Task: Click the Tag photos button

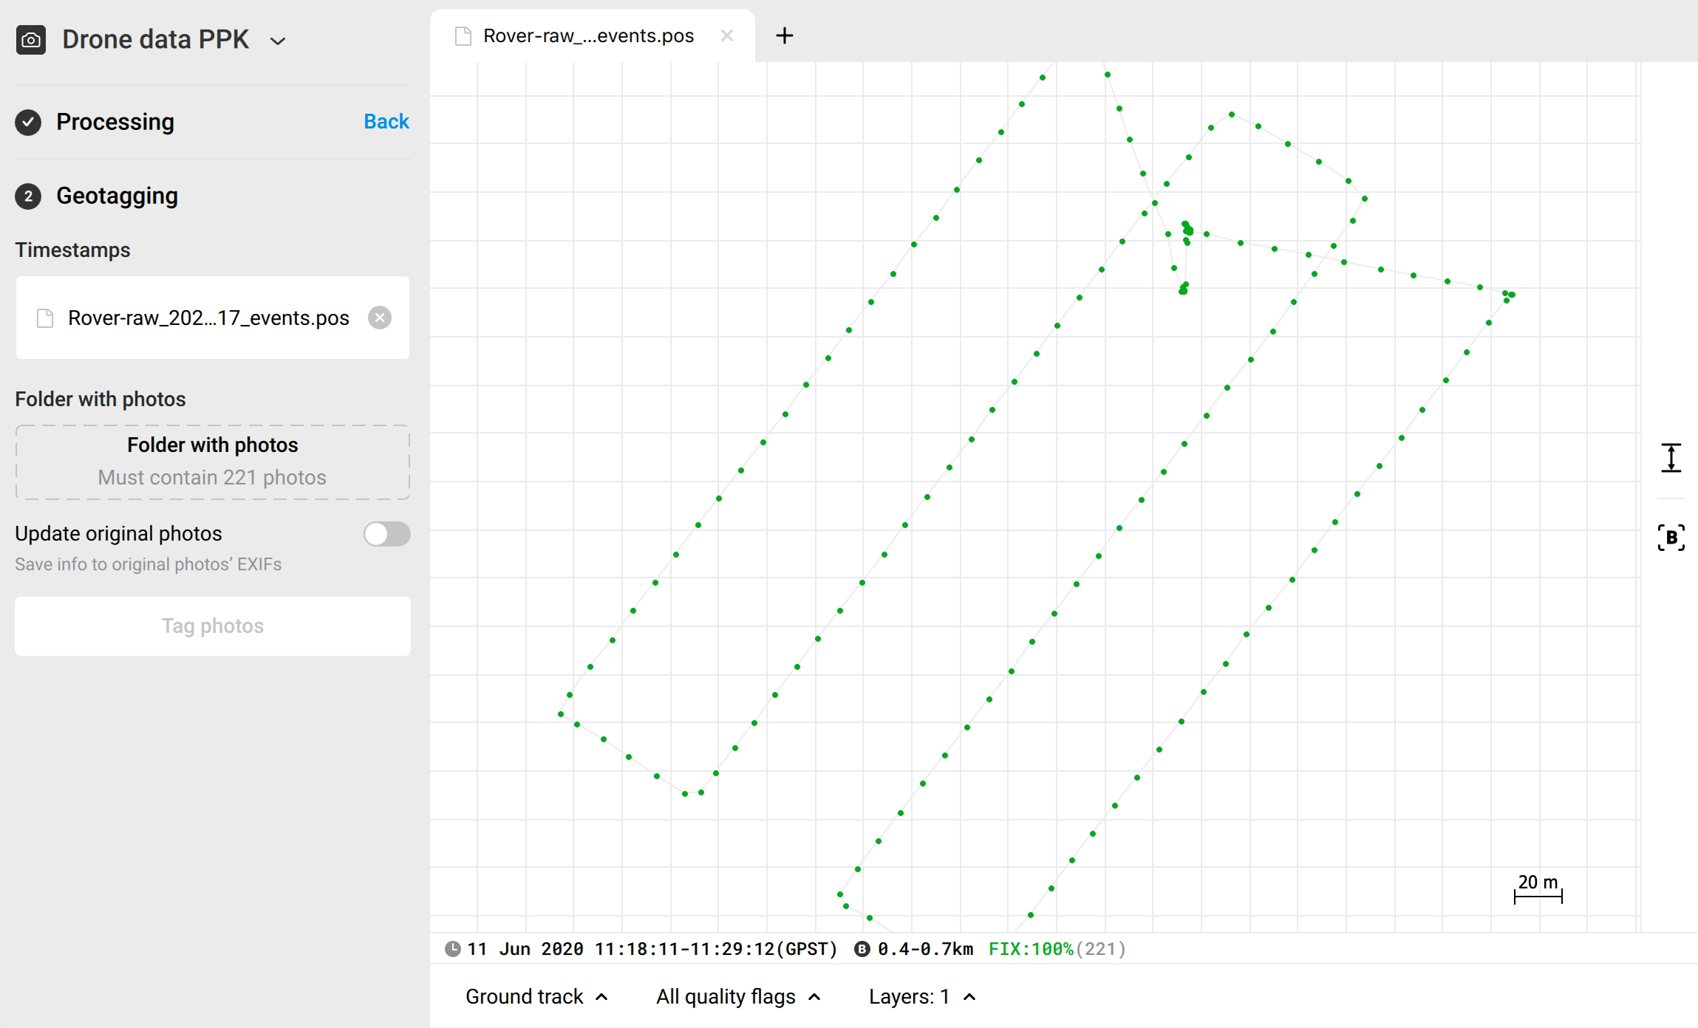Action: [x=213, y=626]
